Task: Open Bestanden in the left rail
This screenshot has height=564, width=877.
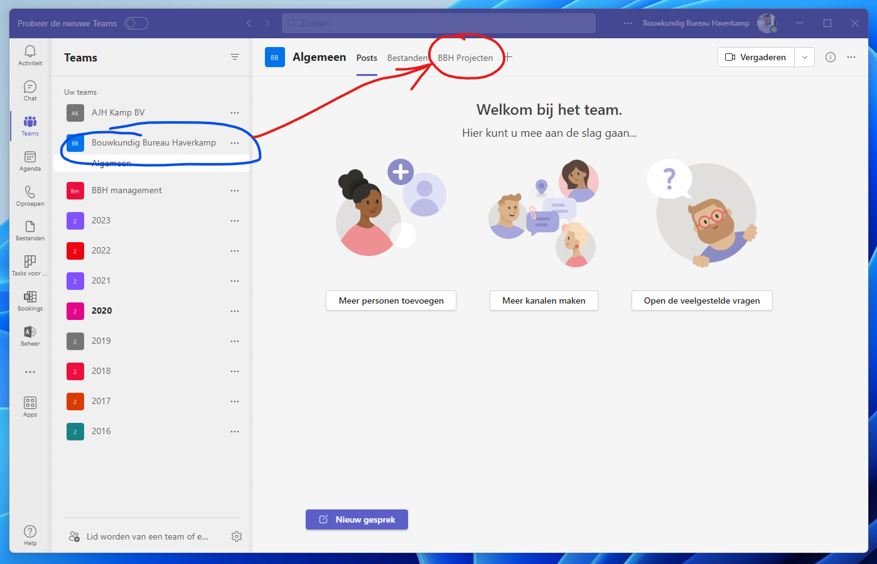Action: [30, 231]
